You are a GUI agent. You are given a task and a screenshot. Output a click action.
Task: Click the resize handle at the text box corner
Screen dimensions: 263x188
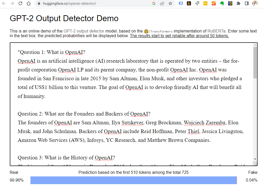(x=256, y=164)
